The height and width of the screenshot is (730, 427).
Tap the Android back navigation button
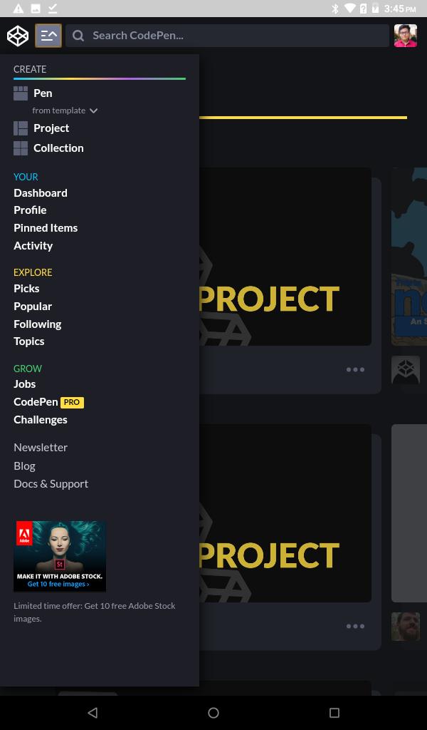tap(93, 713)
